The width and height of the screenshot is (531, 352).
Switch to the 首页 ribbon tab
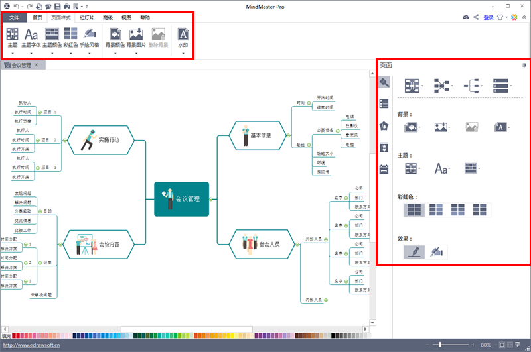tap(38, 18)
